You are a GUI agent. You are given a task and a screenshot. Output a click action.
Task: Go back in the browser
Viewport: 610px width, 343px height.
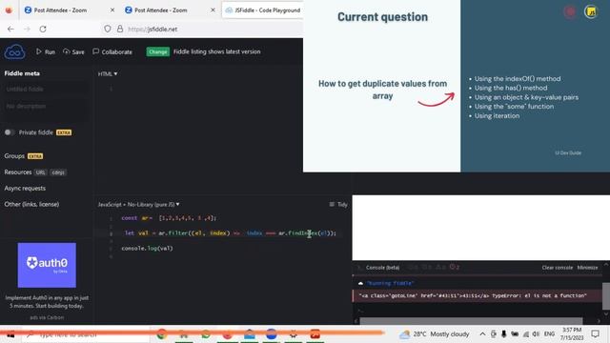[10, 29]
